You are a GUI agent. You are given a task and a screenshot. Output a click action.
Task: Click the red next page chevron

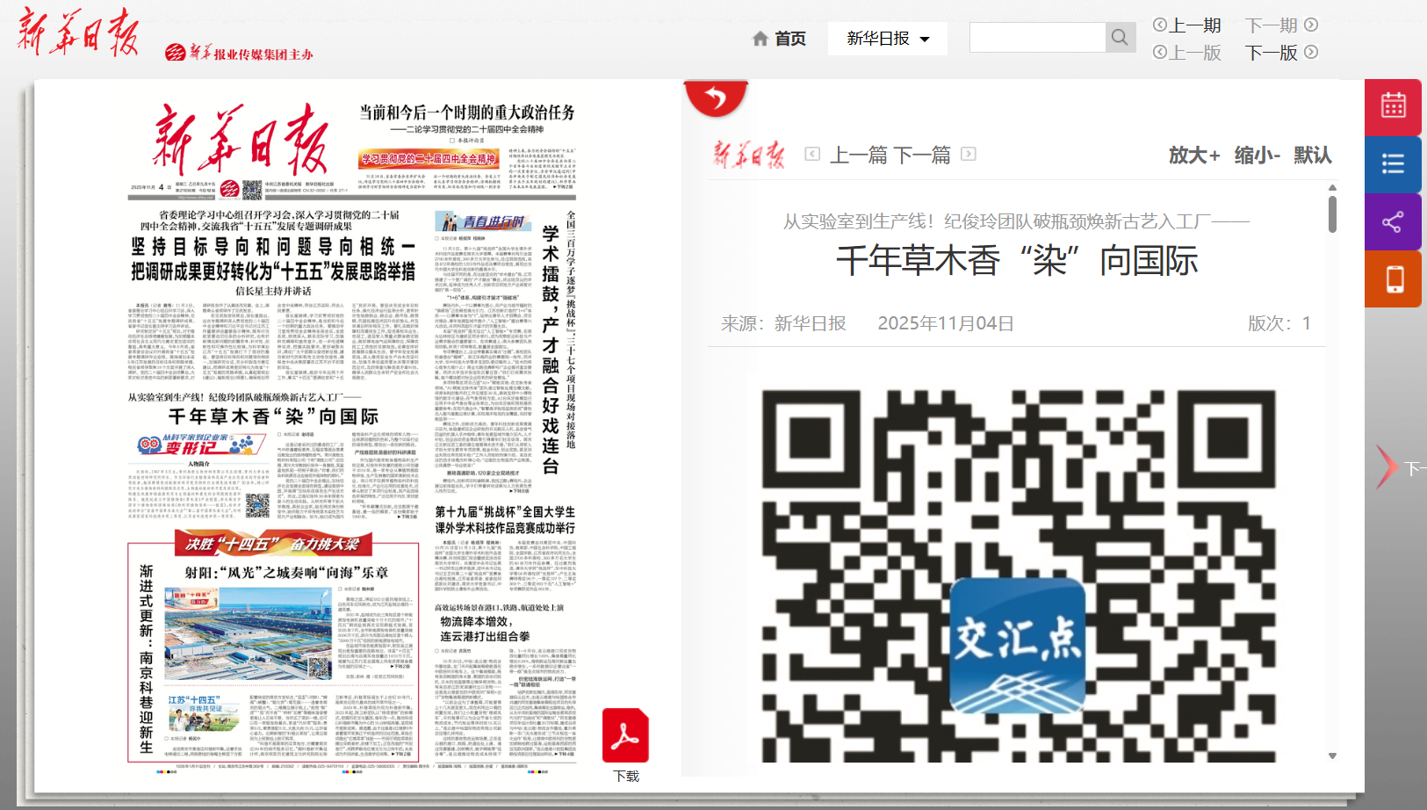tap(1387, 466)
